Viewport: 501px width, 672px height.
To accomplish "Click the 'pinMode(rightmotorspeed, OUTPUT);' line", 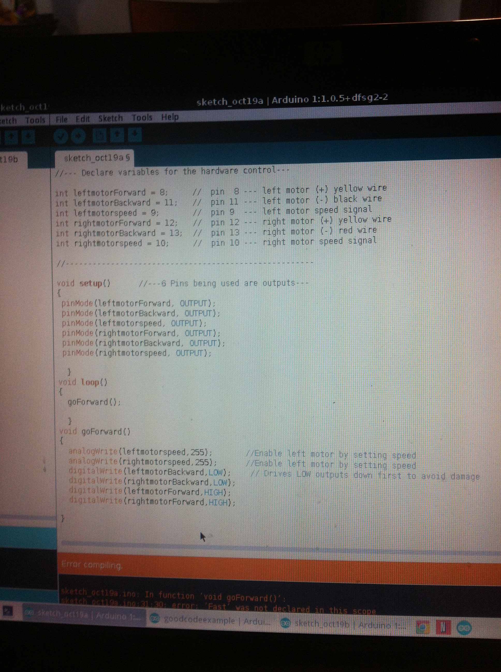I will click(137, 353).
